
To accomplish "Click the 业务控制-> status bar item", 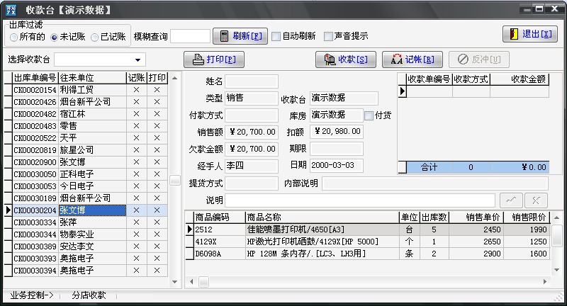I will click(x=32, y=295).
